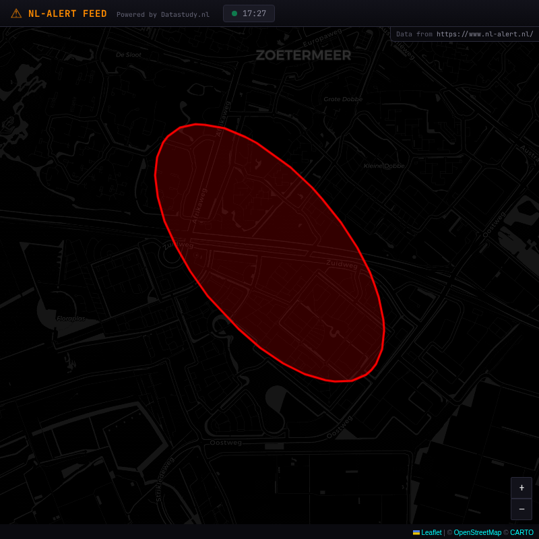Click the Ukrainian flag icon beside Leaflet
539x539 pixels.
point(416,532)
